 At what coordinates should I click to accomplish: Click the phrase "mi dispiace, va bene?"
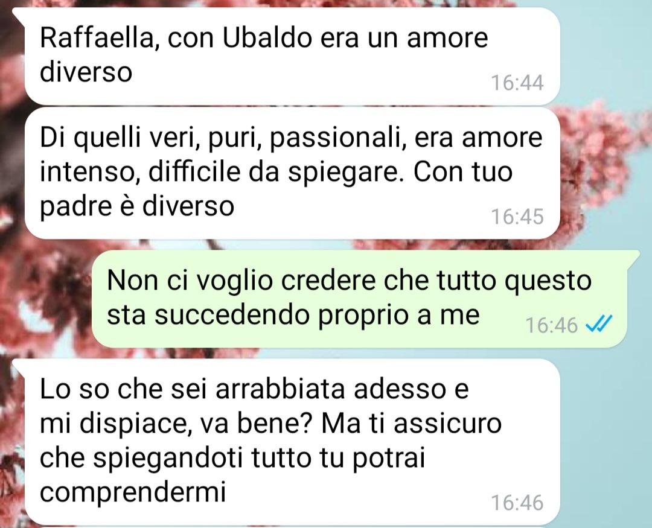177,424
